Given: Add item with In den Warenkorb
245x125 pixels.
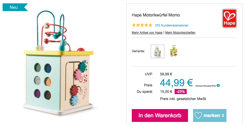Looking at the screenshot, I should coord(160,115).
